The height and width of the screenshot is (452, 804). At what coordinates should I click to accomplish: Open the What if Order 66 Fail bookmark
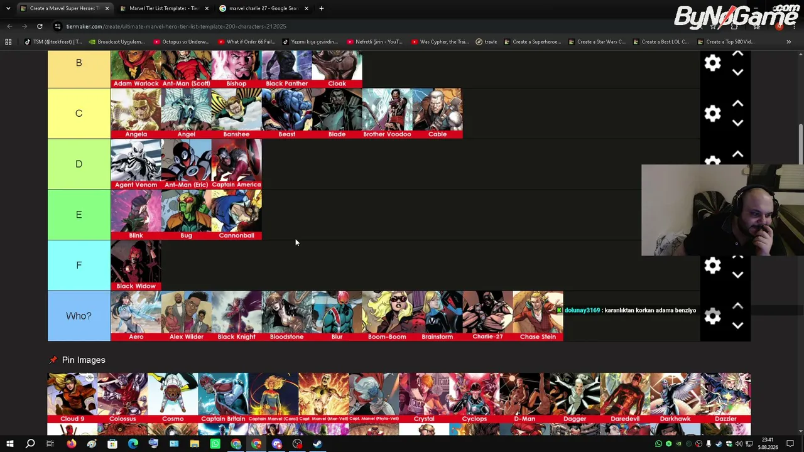pyautogui.click(x=246, y=42)
